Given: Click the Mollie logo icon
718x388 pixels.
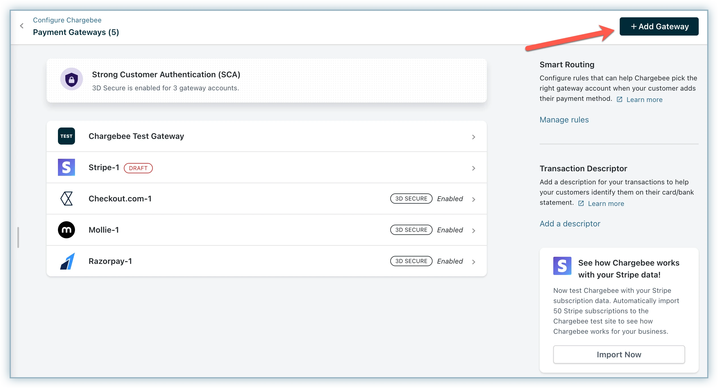Looking at the screenshot, I should pos(66,230).
